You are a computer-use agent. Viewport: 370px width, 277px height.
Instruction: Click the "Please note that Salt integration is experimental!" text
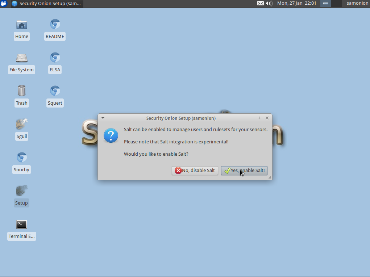[x=176, y=142]
